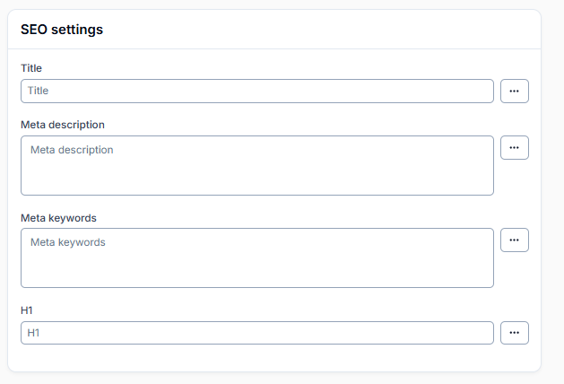Click the SEO settings heading
564x384 pixels.
62,30
